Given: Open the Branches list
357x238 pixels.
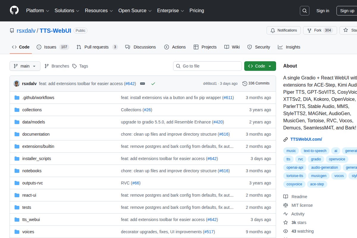Looking at the screenshot, I should [x=57, y=66].
